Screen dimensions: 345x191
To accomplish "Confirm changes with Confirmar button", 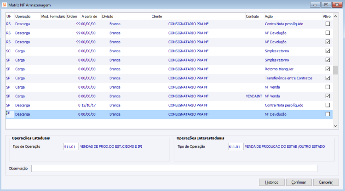I will pyautogui.click(x=299, y=182).
